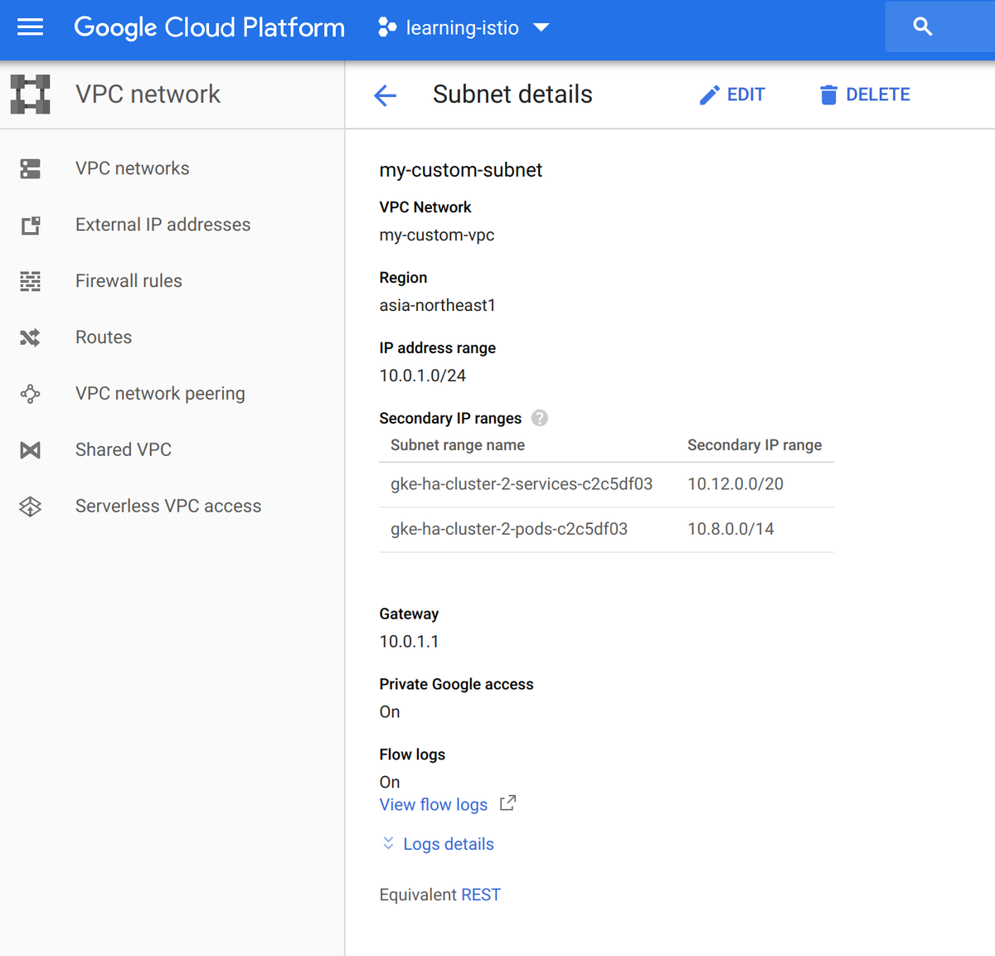Image resolution: width=995 pixels, height=956 pixels.
Task: Click the Private Google access label
Action: pos(457,684)
